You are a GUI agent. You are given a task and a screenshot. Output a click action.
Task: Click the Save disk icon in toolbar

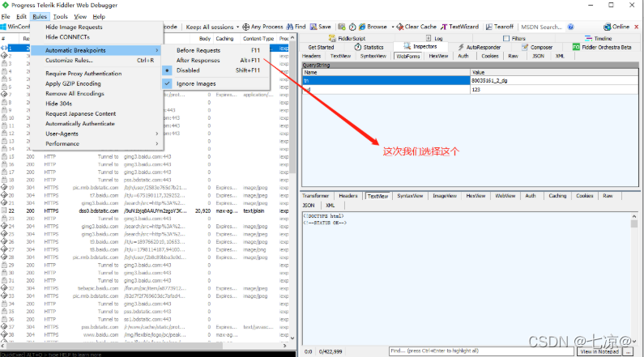[x=313, y=27]
